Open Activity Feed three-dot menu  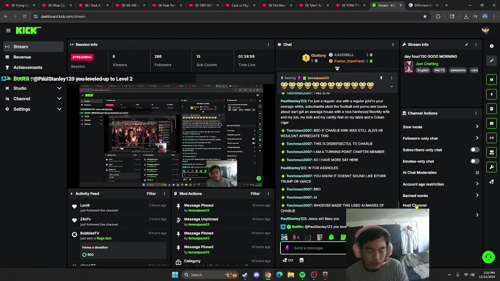coord(164,194)
